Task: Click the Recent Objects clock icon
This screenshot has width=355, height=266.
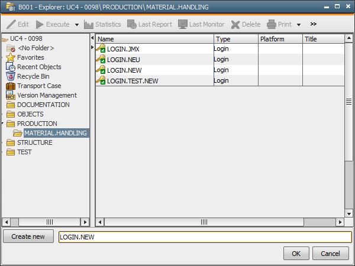Action: coord(11,67)
